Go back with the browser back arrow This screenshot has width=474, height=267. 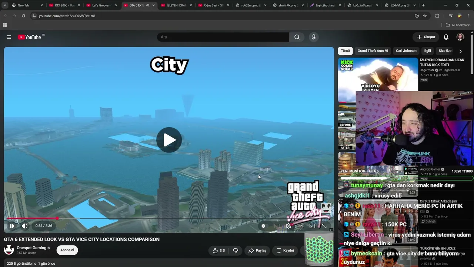6,16
